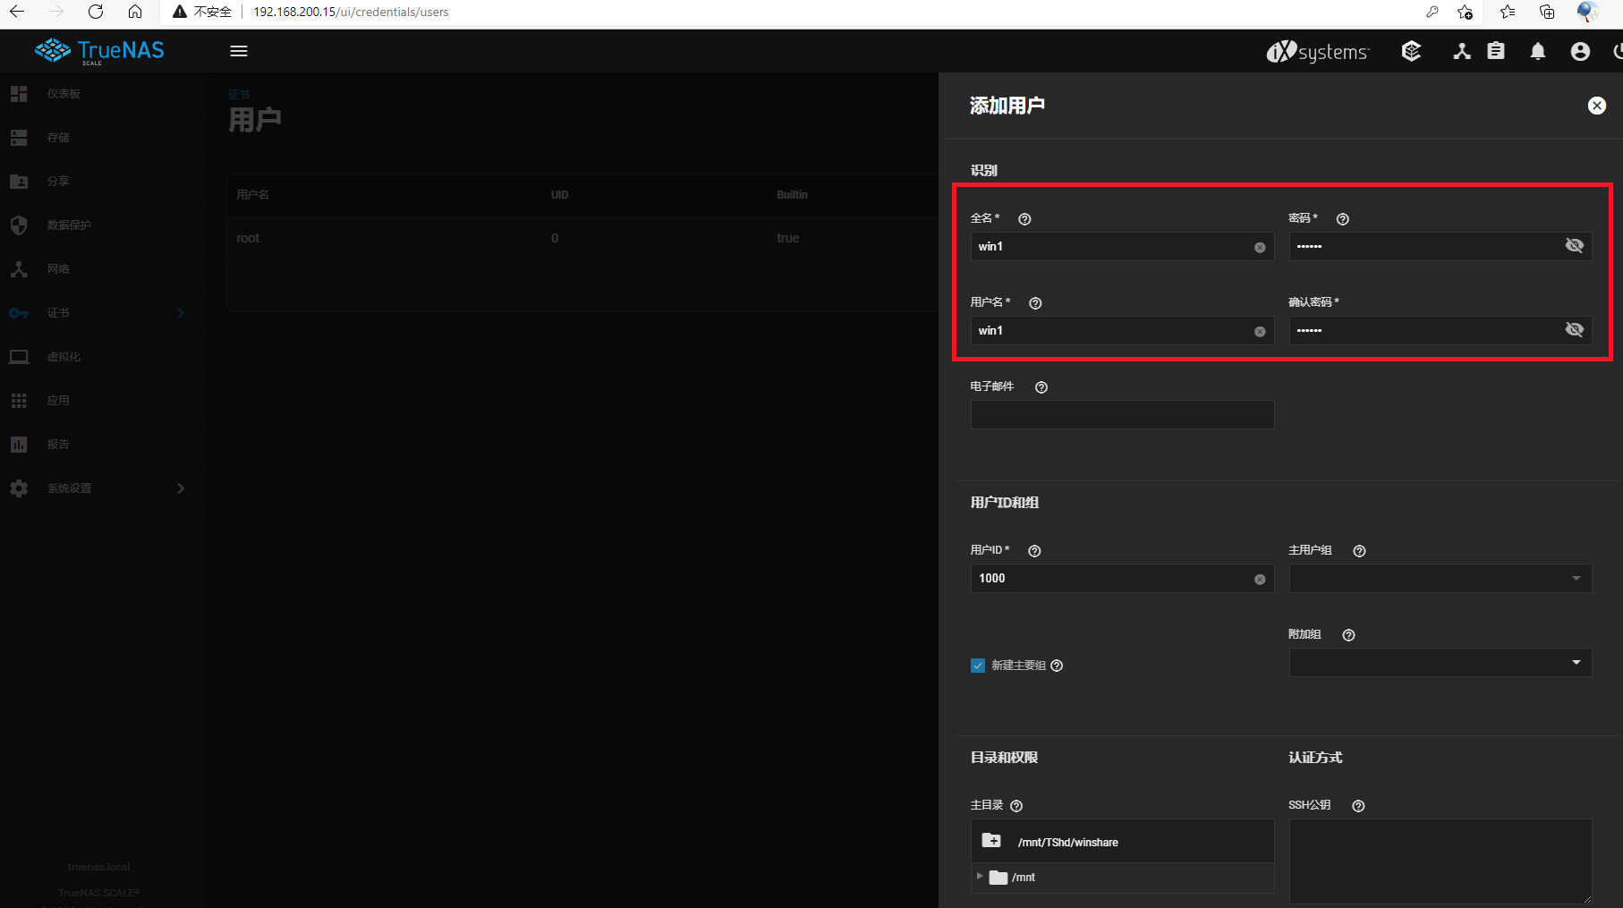The height and width of the screenshot is (908, 1623).
Task: Expand the Credentials sidebar submenu arrow
Action: coord(180,313)
